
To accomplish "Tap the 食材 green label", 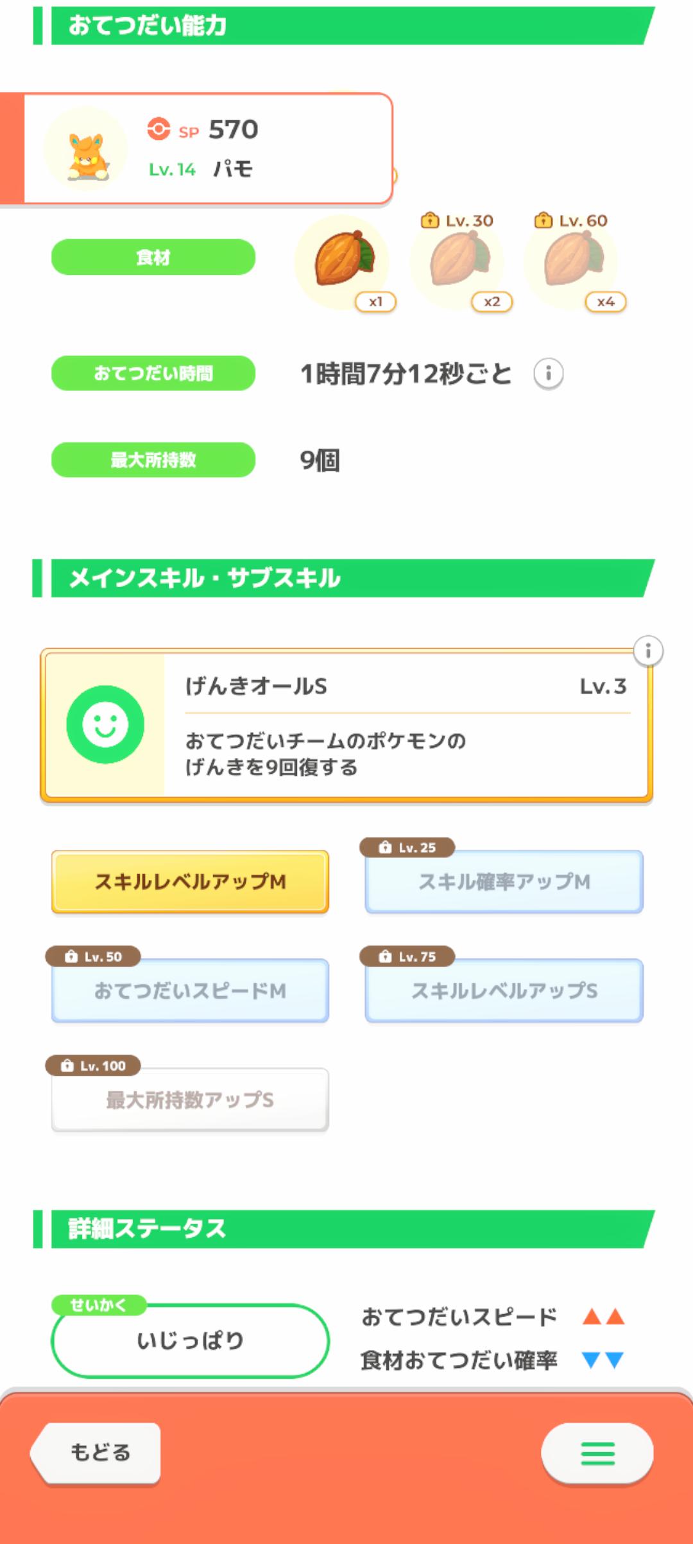I will click(x=153, y=258).
